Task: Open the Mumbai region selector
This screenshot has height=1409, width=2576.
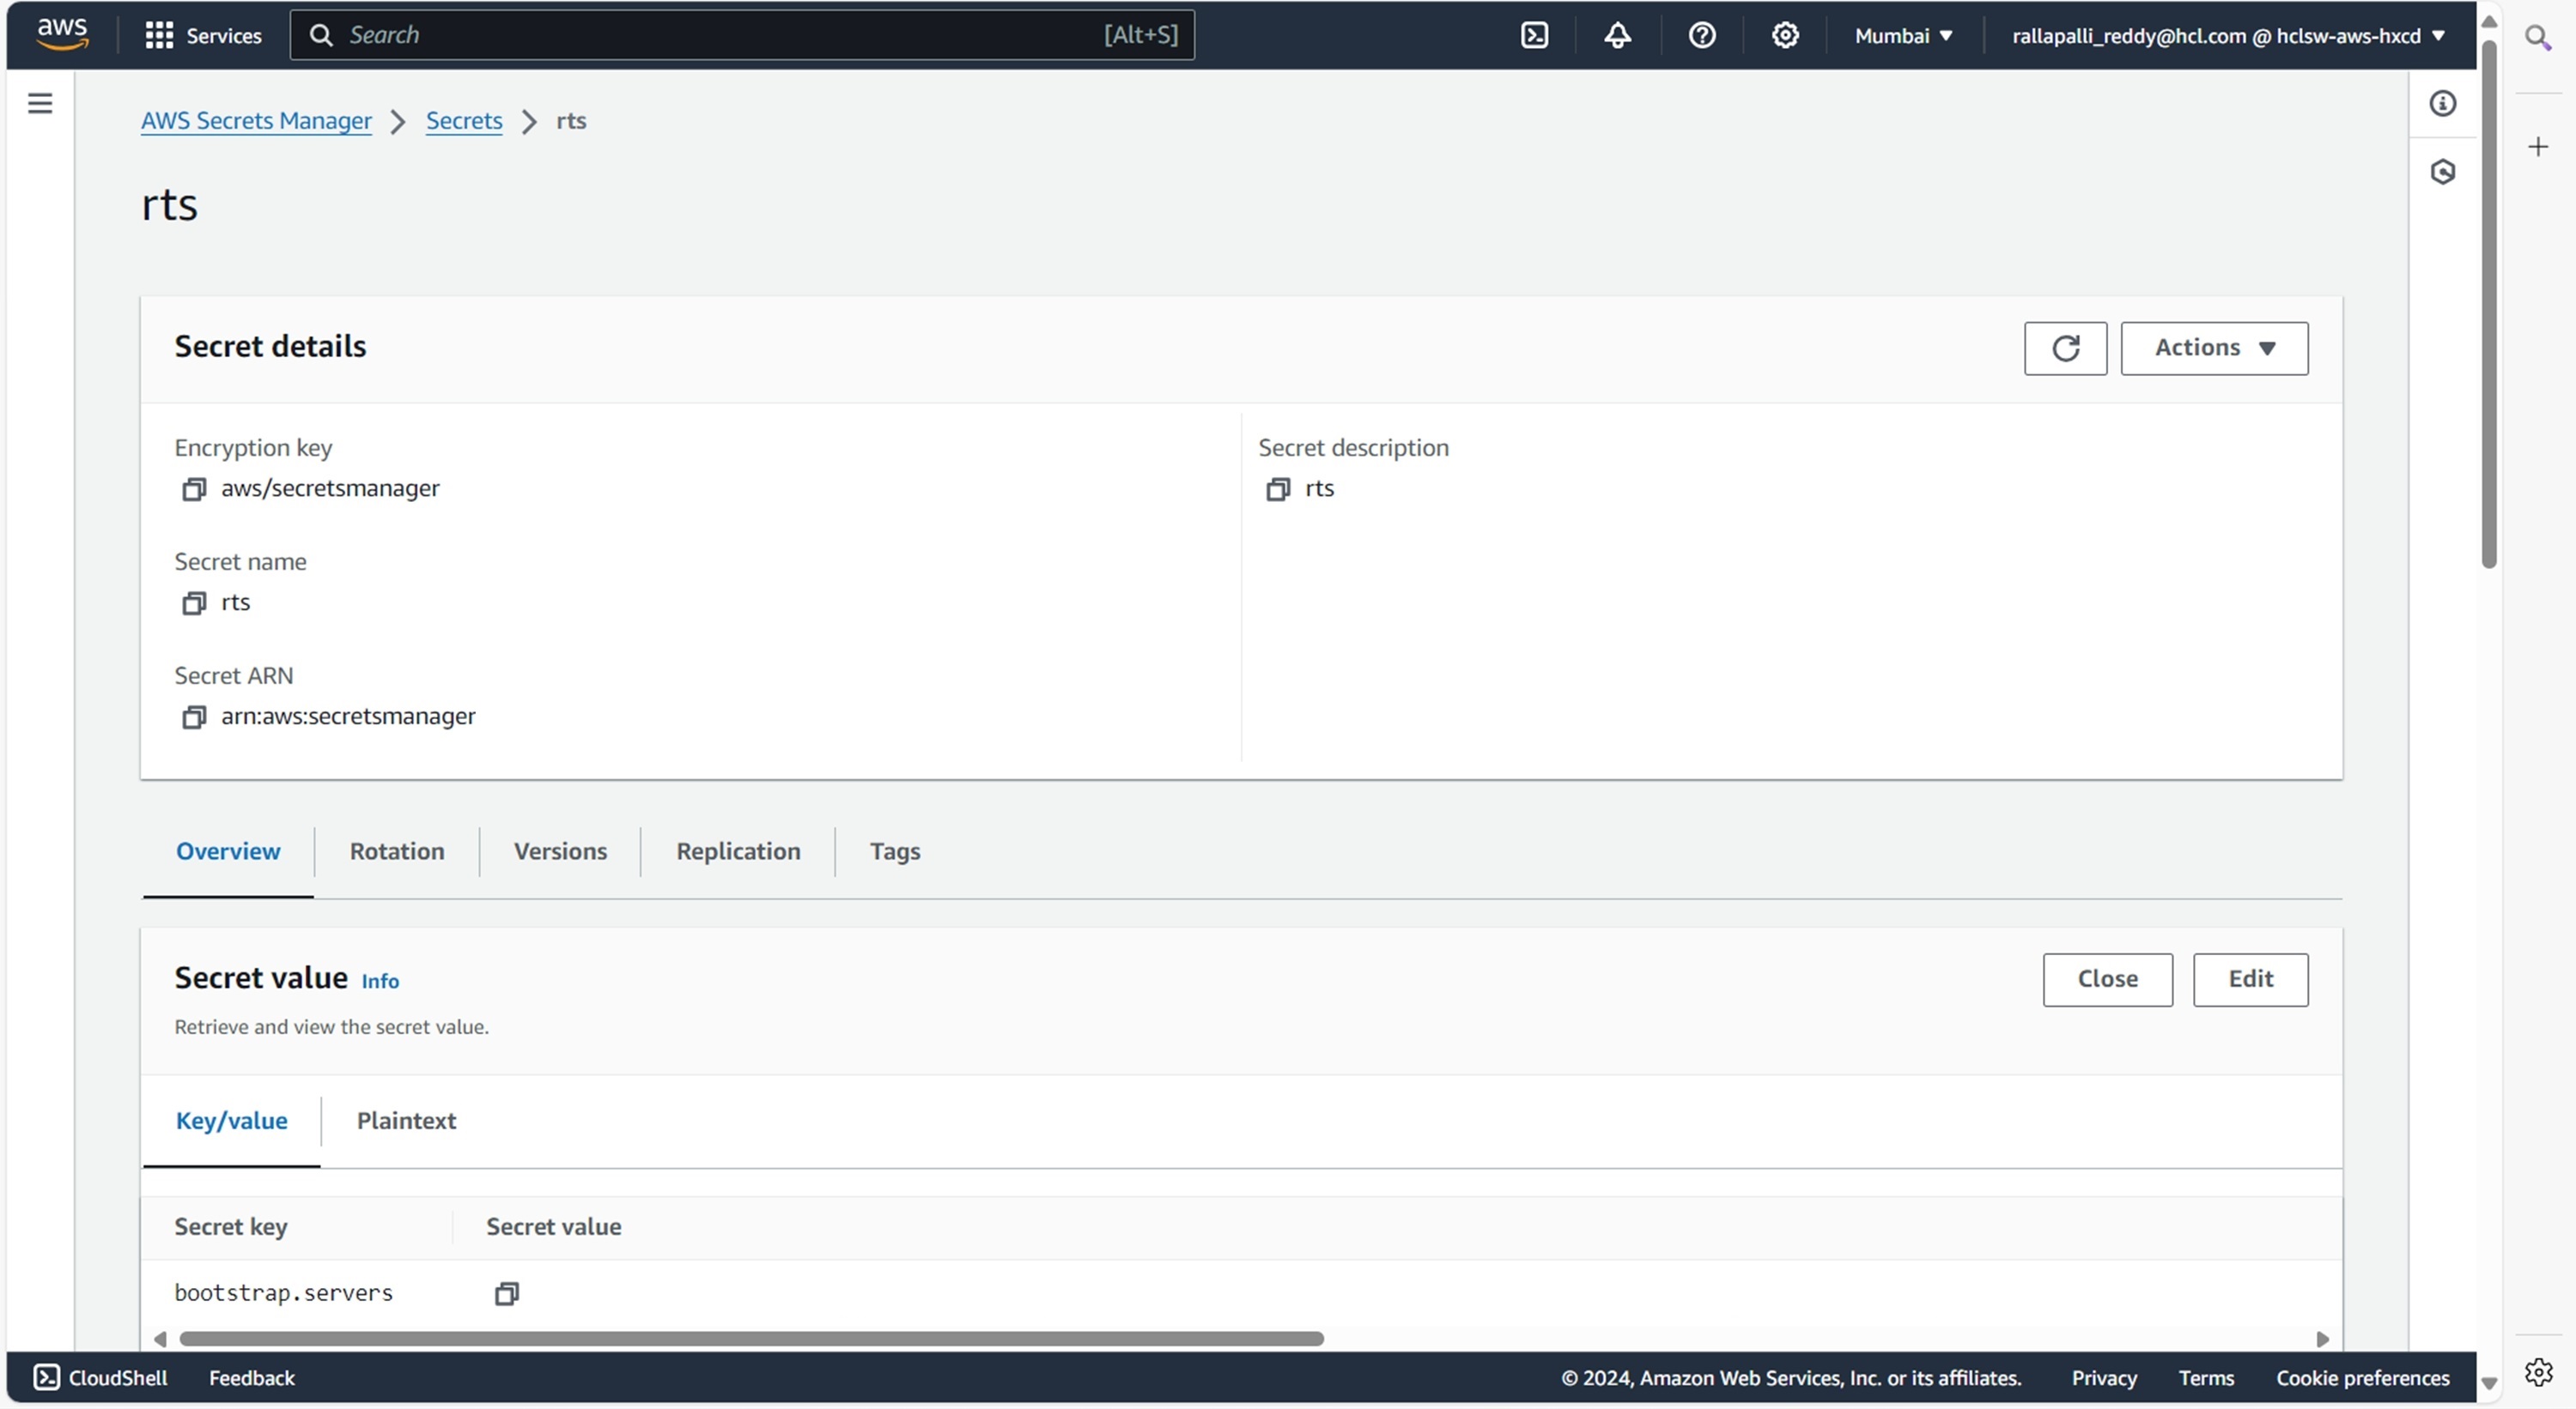Action: (1902, 36)
